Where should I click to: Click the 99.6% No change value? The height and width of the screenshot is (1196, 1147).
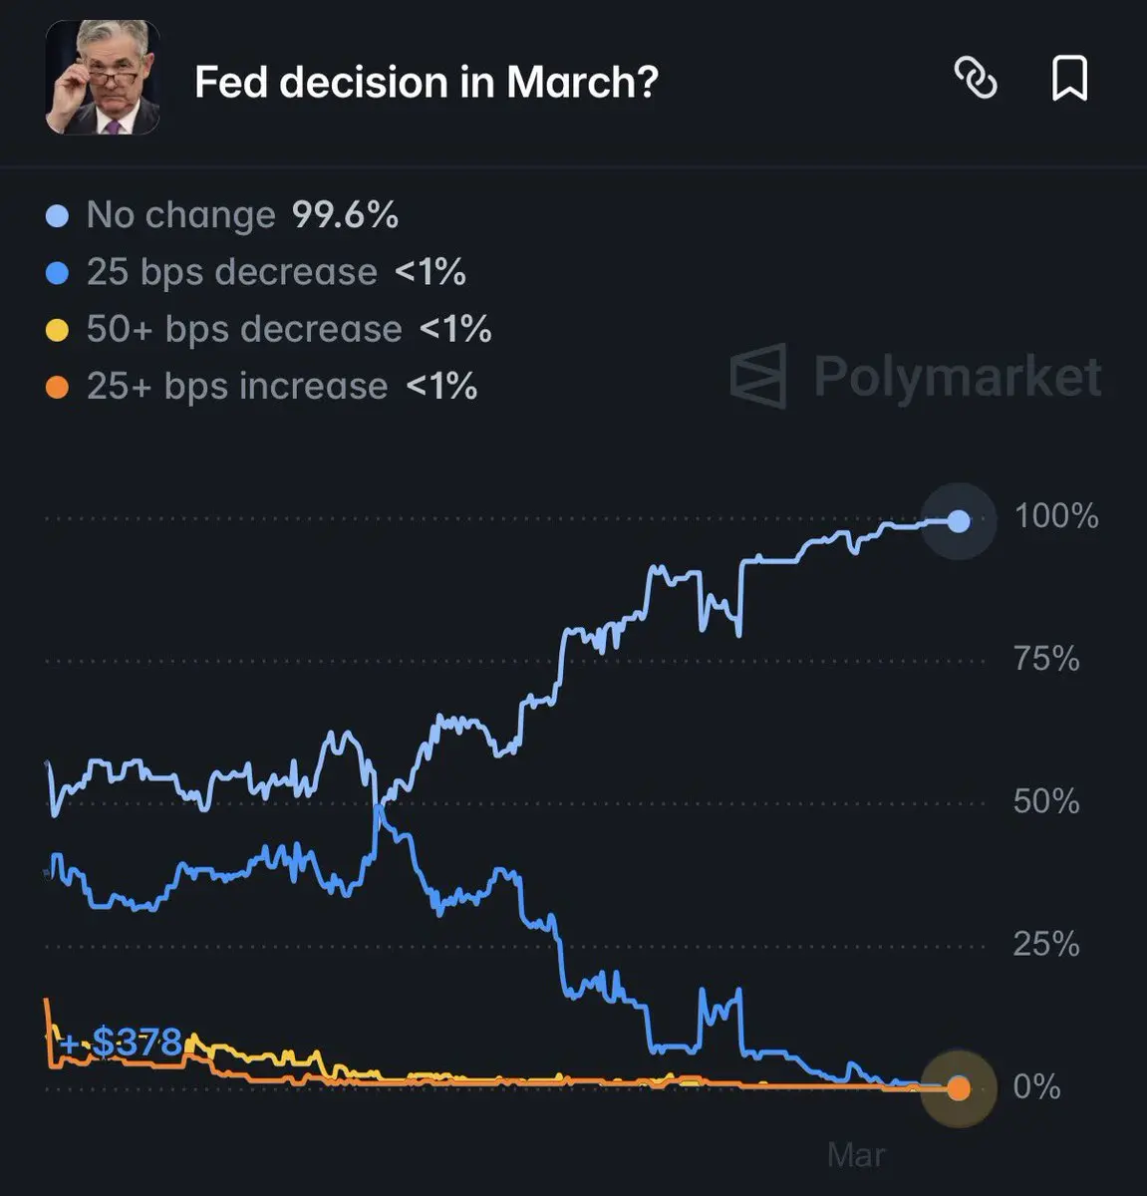click(345, 215)
